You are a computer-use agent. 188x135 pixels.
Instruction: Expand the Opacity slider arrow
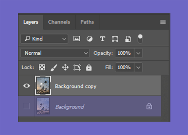(x=138, y=53)
